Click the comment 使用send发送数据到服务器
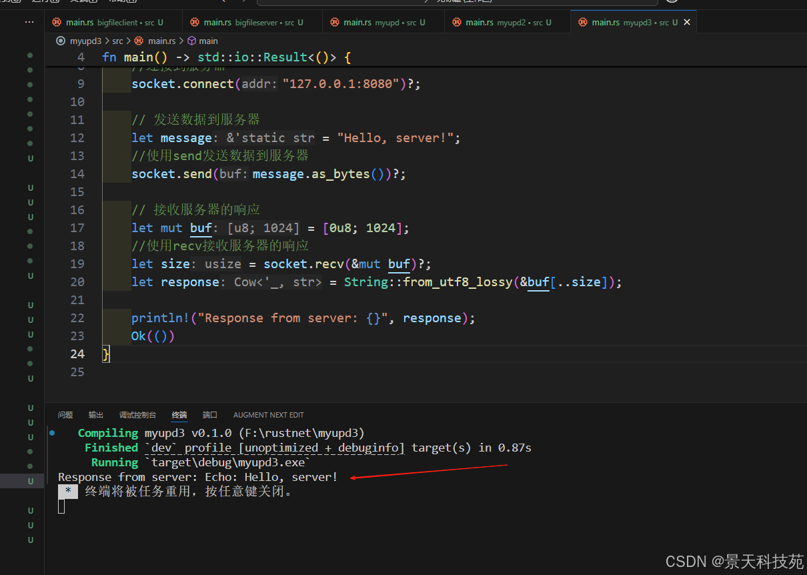807x575 pixels. pyautogui.click(x=220, y=156)
